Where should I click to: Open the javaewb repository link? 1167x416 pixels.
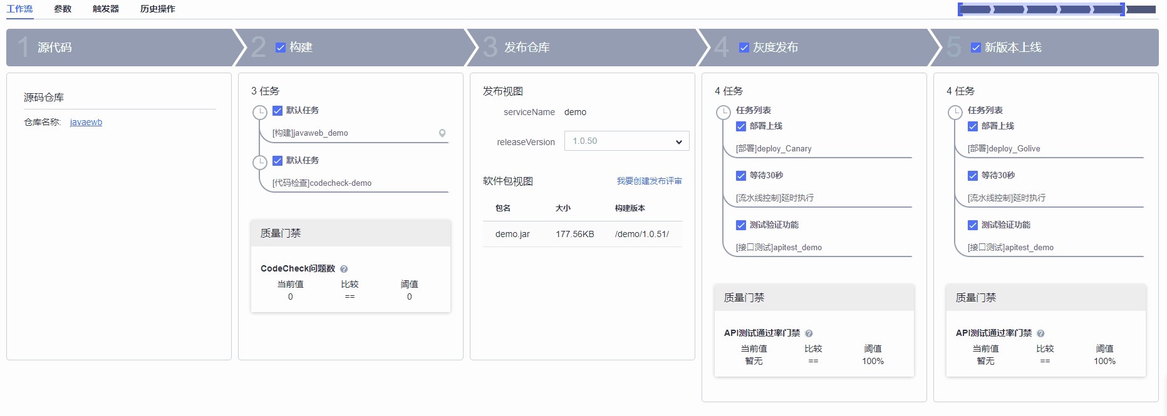pos(86,122)
